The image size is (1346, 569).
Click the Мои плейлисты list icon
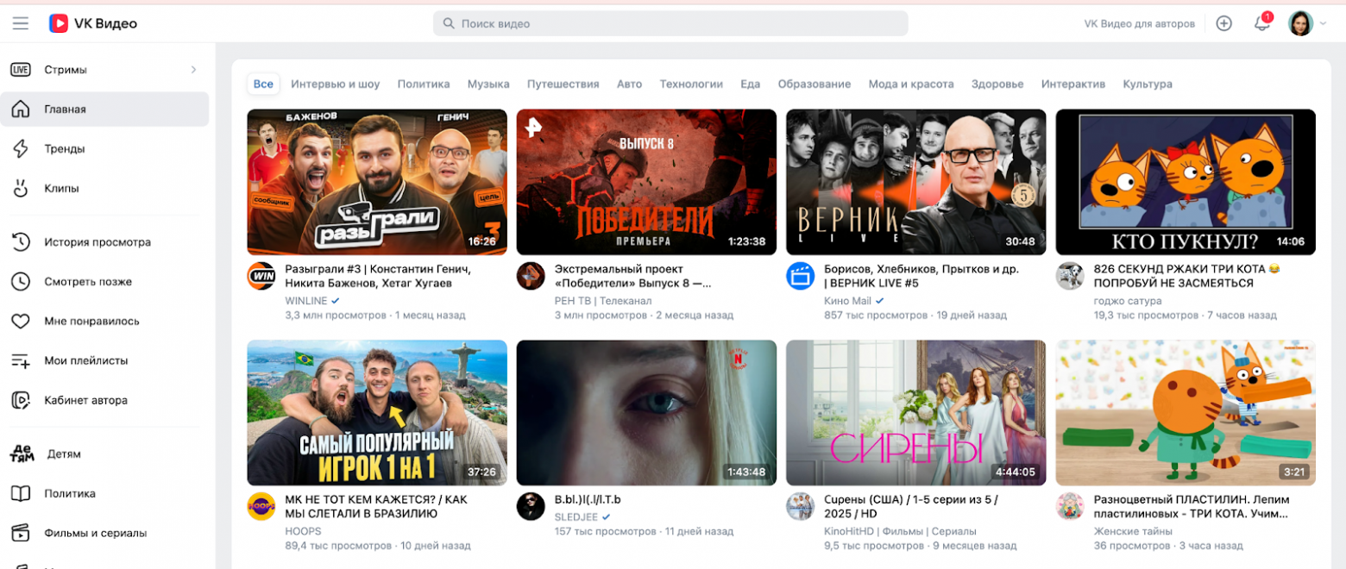21,360
